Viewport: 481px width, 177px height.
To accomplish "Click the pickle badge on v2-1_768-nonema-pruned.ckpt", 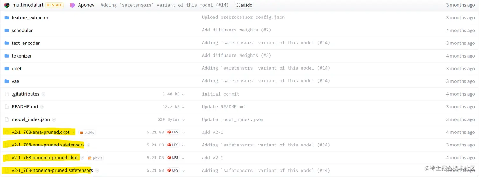I will [95, 158].
